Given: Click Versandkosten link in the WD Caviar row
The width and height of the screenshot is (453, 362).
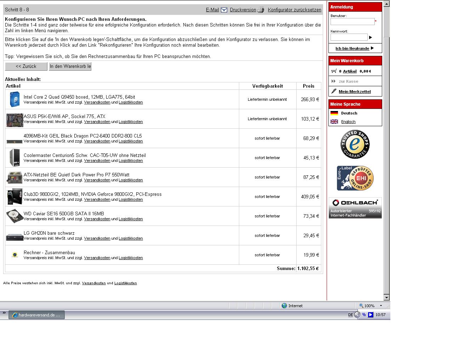Looking at the screenshot, I should coord(97,219).
